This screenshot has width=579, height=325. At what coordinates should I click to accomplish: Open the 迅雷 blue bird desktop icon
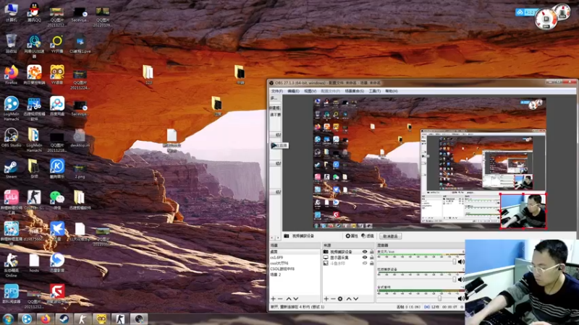[57, 231]
